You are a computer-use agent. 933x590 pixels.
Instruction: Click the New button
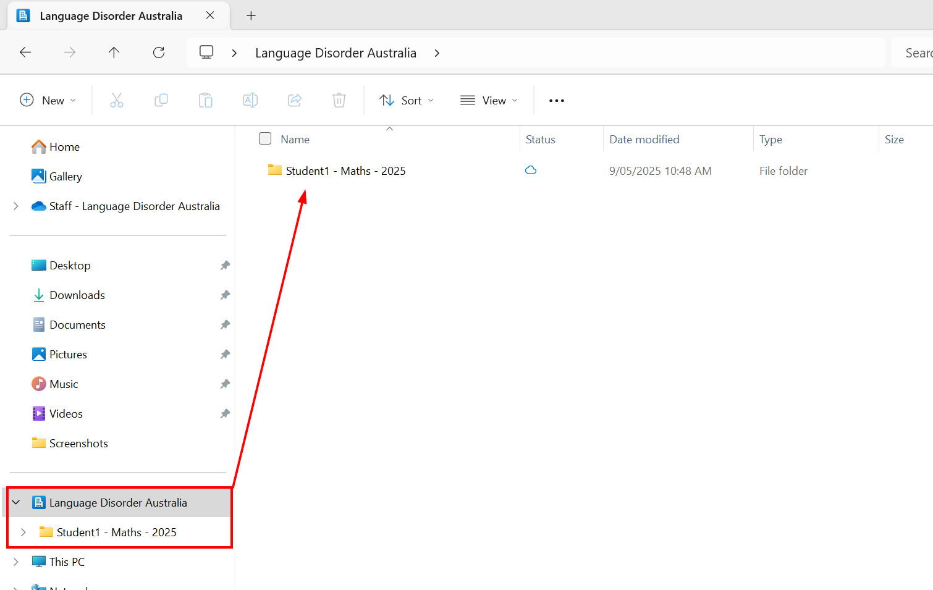coord(48,100)
